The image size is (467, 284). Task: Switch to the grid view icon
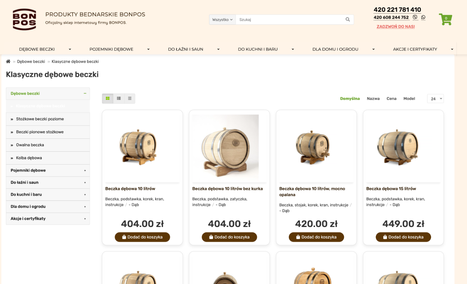coord(107,98)
